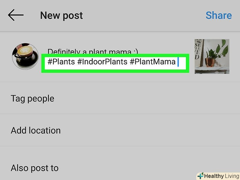Place cursor at end of #PlantMama

(176, 62)
